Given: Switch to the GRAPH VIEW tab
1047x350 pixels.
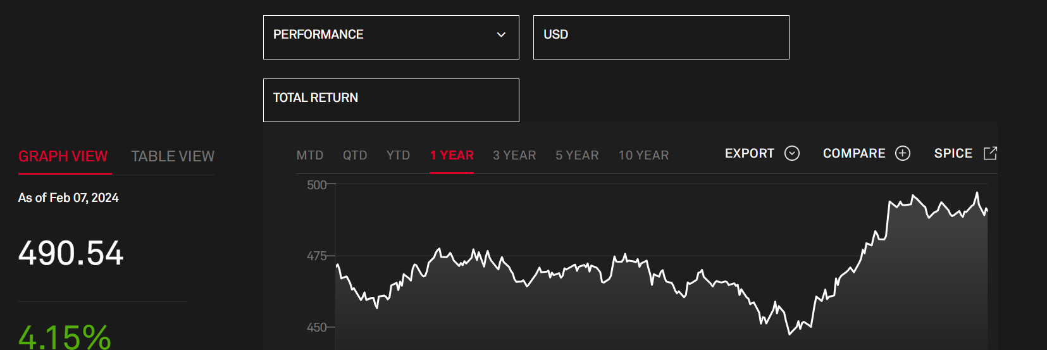Looking at the screenshot, I should [63, 156].
